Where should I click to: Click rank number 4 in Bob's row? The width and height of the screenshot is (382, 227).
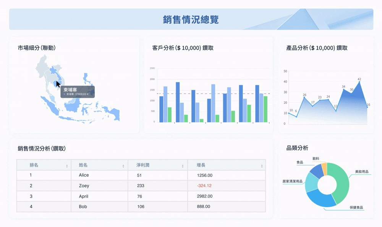[x=31, y=206]
